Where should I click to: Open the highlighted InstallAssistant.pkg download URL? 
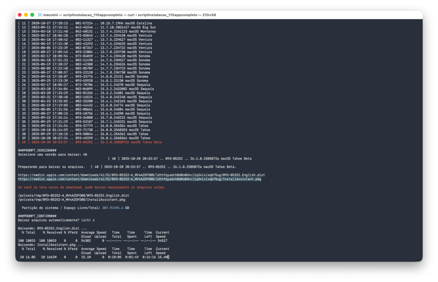point(139,179)
